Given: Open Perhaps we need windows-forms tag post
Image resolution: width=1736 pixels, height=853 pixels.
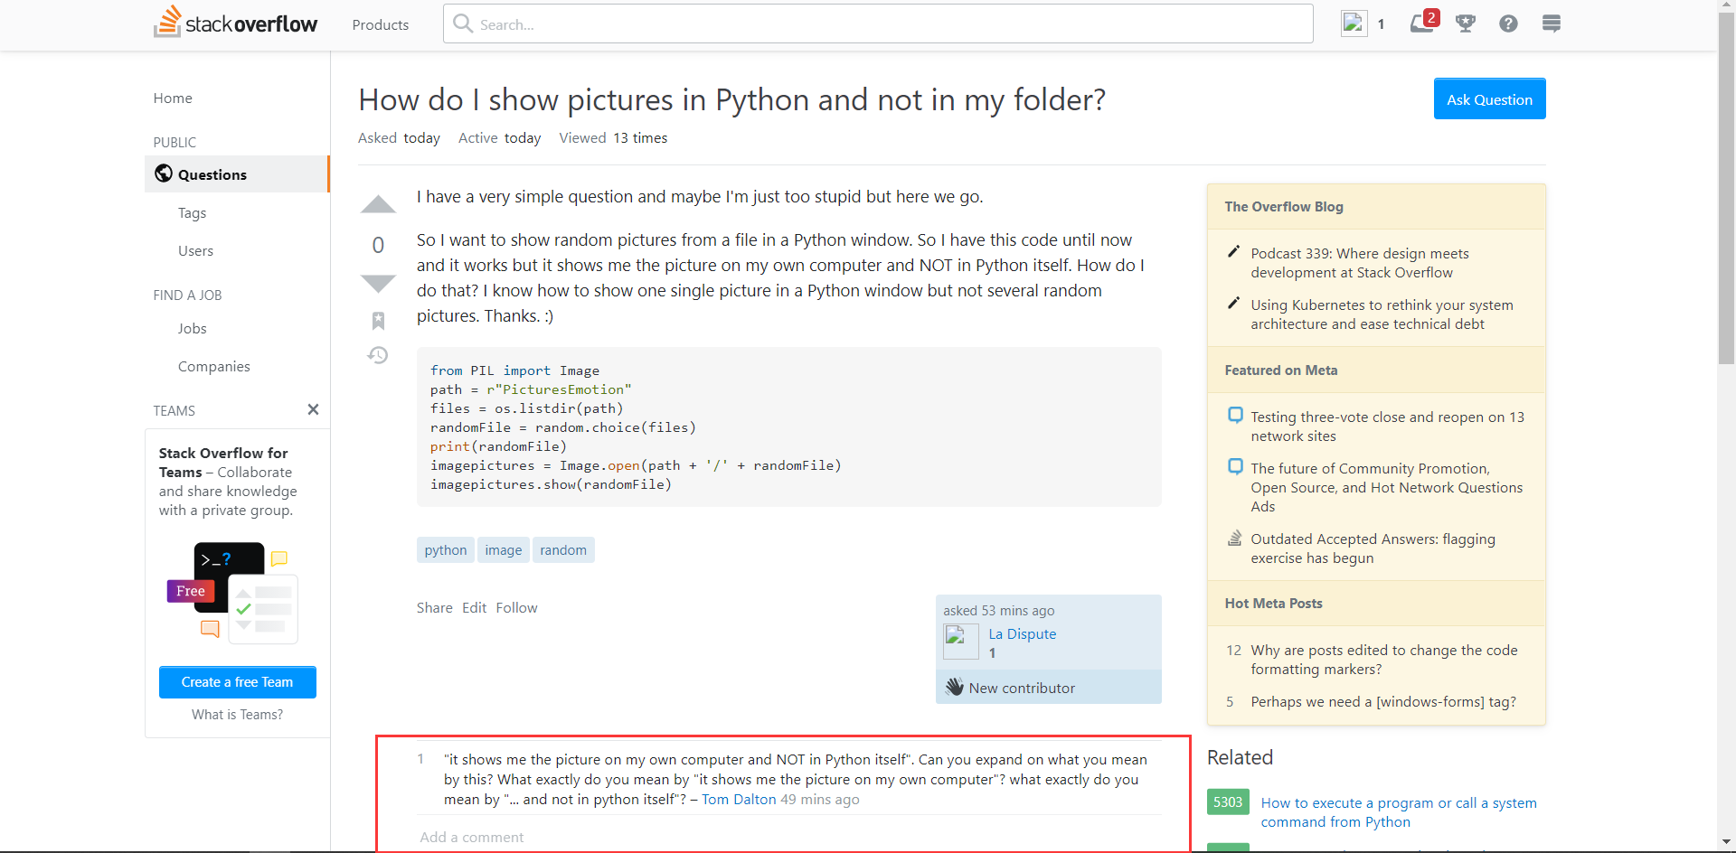Looking at the screenshot, I should click(1383, 701).
